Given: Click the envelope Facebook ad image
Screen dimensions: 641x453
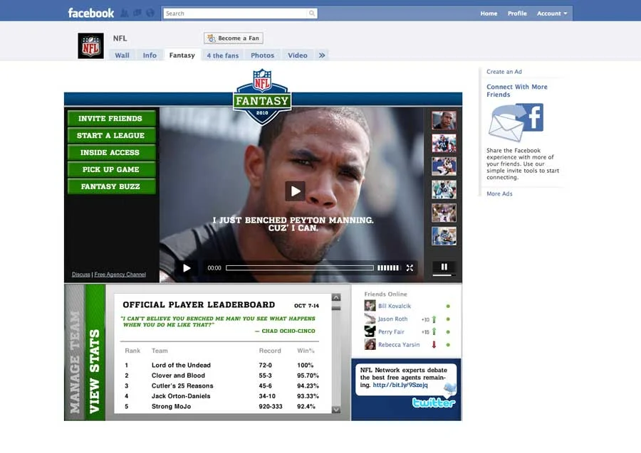Looking at the screenshot, I should [x=516, y=122].
